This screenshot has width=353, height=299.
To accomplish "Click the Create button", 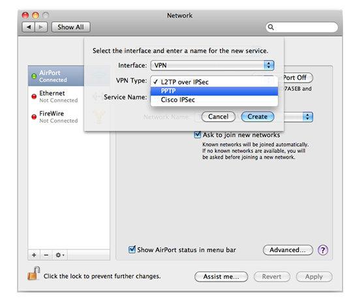I will click(x=258, y=117).
